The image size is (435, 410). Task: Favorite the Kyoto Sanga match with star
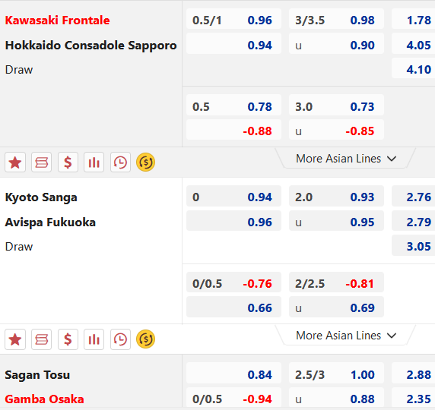point(15,339)
